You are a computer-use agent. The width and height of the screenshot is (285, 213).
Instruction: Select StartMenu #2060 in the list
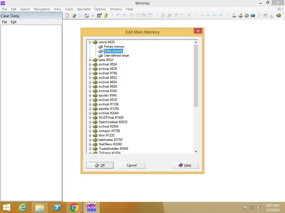pyautogui.click(x=110, y=144)
